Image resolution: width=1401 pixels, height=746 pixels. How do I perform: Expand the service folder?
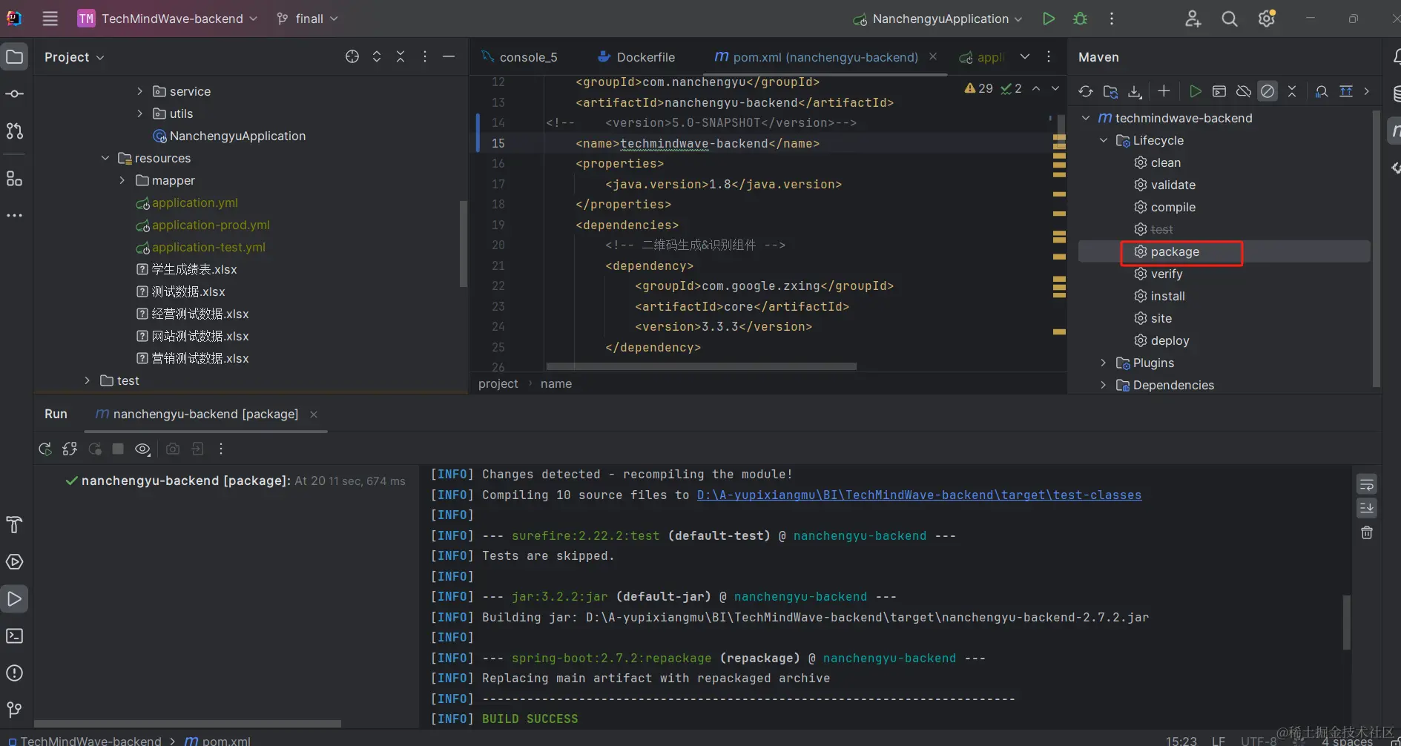(139, 91)
